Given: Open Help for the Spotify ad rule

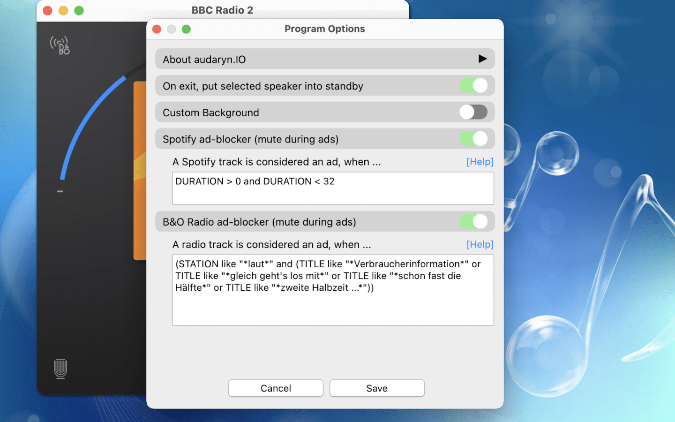Looking at the screenshot, I should [x=480, y=162].
